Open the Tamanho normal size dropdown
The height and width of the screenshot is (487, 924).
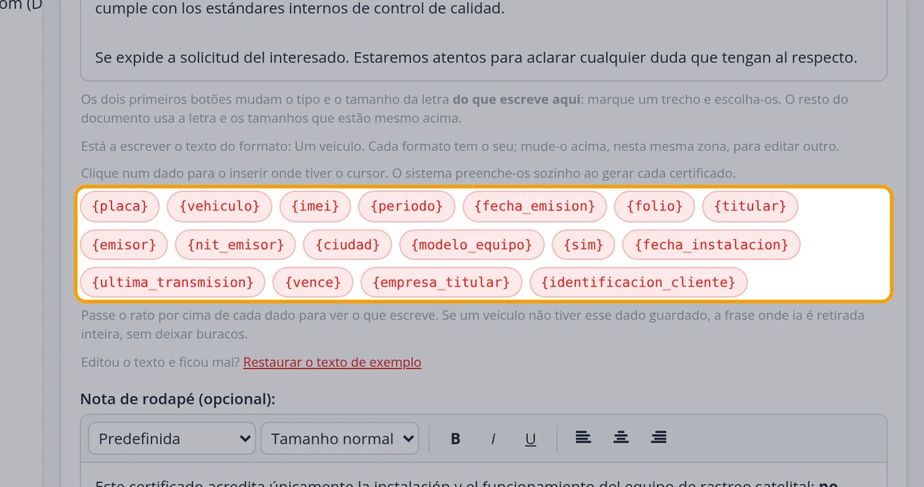click(x=340, y=439)
